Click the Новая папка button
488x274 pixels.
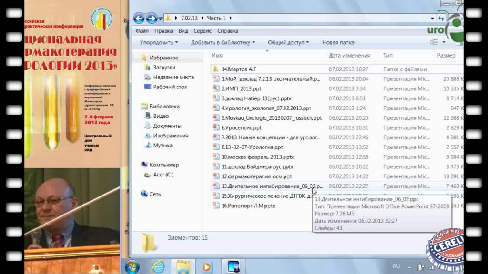click(338, 42)
